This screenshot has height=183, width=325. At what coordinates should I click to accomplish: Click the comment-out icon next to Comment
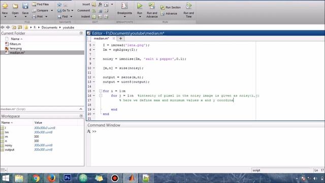pos(94,10)
